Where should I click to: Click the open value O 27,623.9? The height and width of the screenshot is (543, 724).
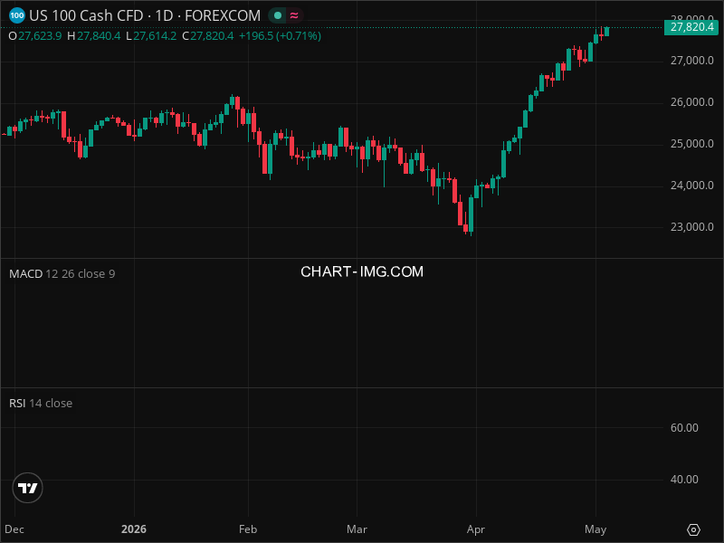(x=35, y=36)
